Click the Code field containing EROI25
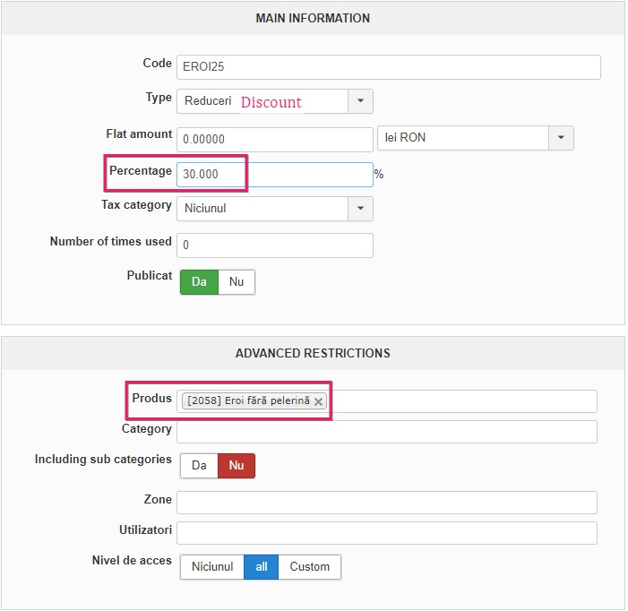The image size is (628, 611). [388, 67]
